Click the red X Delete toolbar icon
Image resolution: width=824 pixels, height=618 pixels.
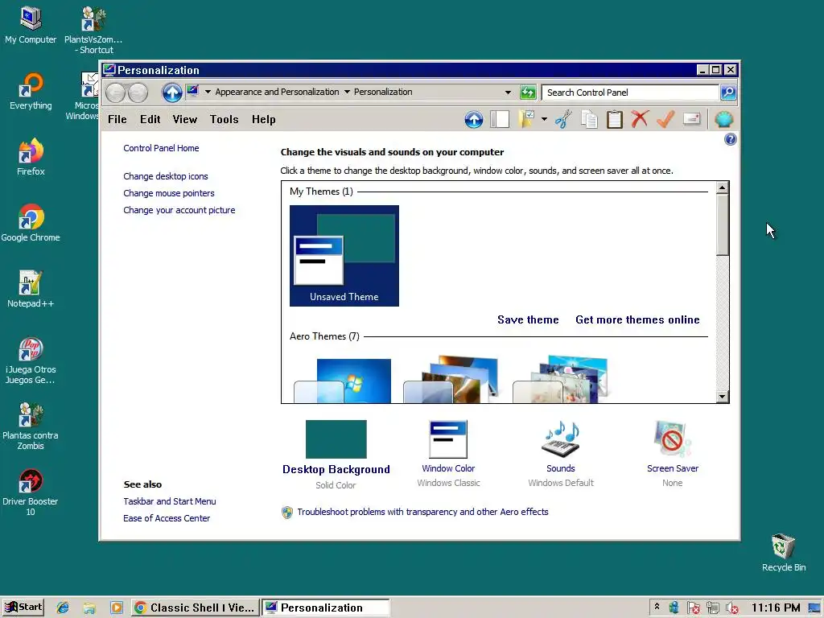coord(640,119)
